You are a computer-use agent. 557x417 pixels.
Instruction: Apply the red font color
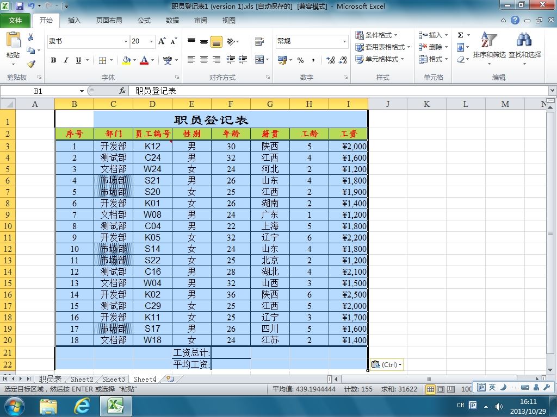144,60
